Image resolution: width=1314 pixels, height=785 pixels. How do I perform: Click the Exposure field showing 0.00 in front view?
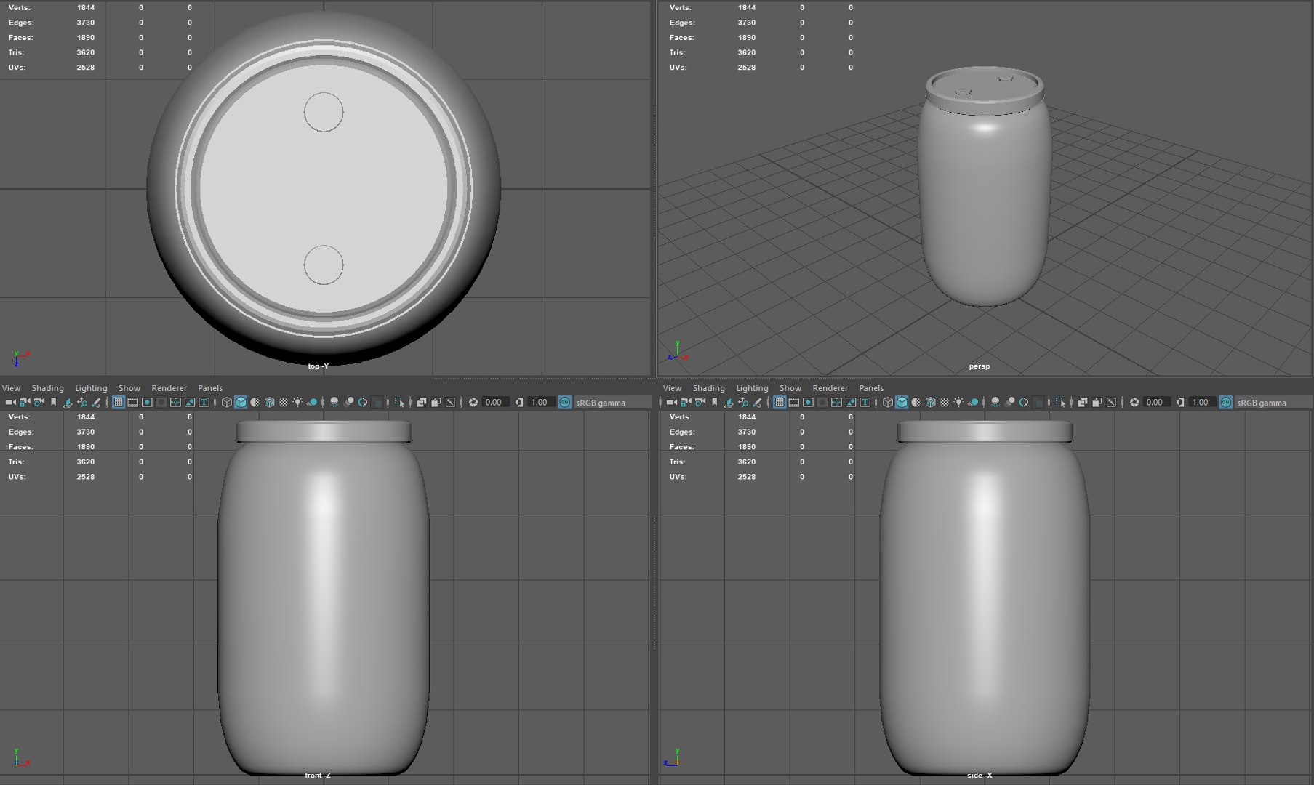(496, 402)
